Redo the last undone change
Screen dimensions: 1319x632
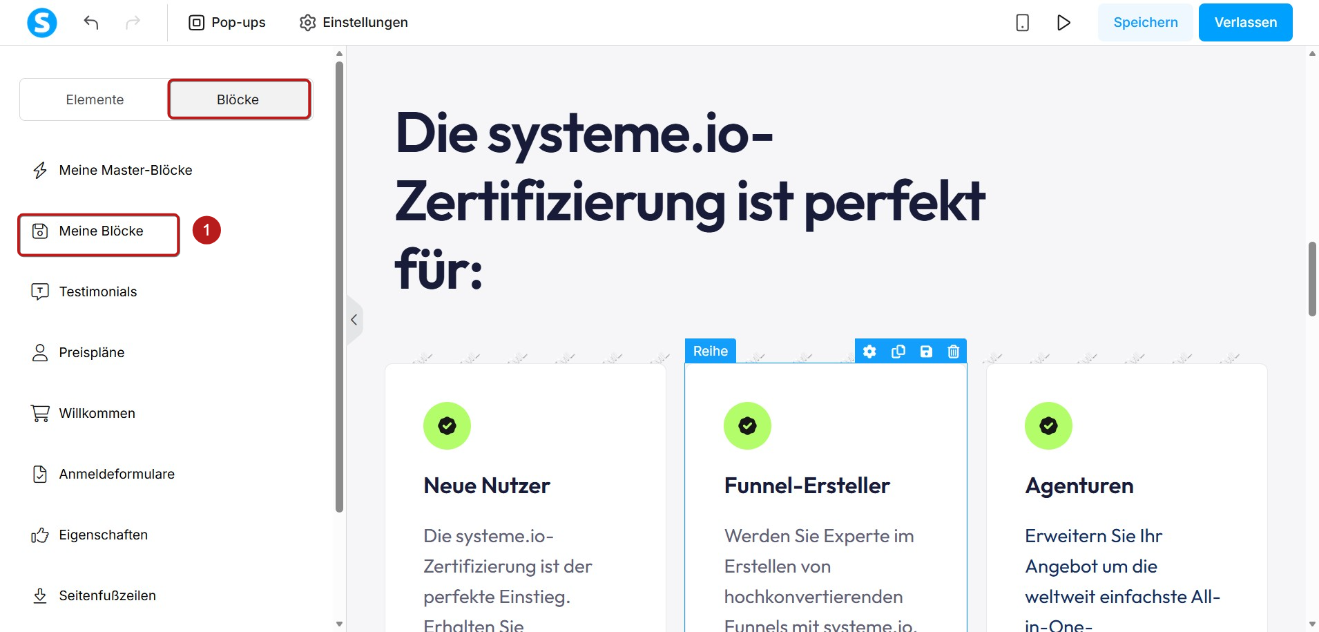point(133,22)
